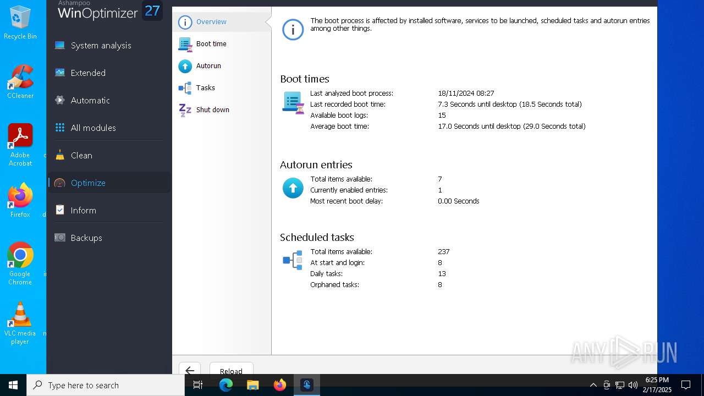
Task: Click the Autorun entries section icon
Action: (x=293, y=188)
